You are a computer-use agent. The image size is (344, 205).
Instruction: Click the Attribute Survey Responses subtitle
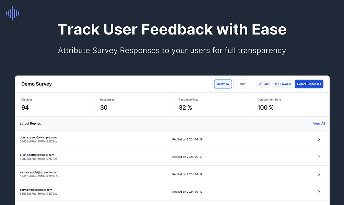(x=172, y=51)
